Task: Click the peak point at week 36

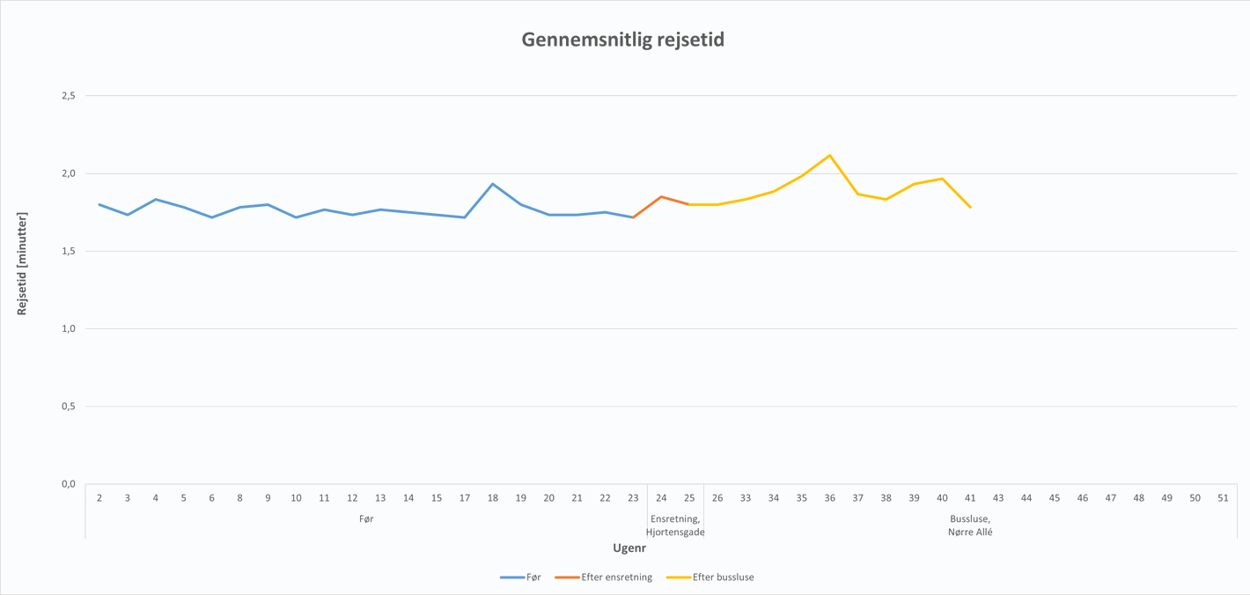Action: 829,156
